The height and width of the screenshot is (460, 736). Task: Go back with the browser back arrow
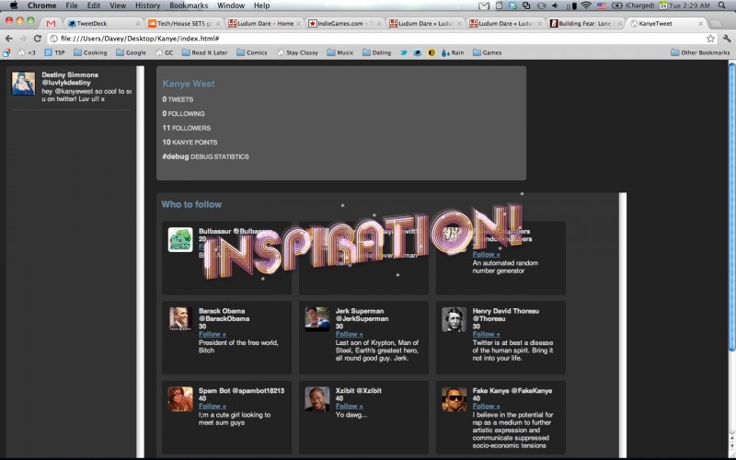pos(9,39)
